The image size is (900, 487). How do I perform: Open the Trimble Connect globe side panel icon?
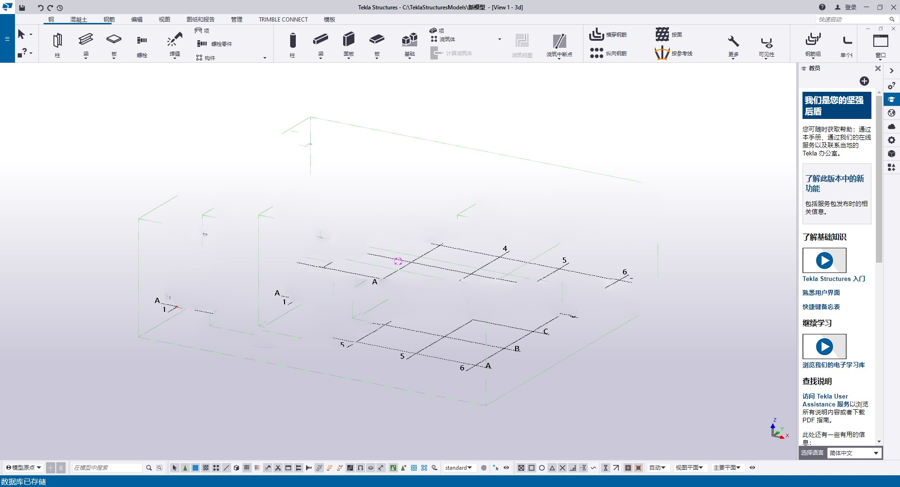click(892, 113)
